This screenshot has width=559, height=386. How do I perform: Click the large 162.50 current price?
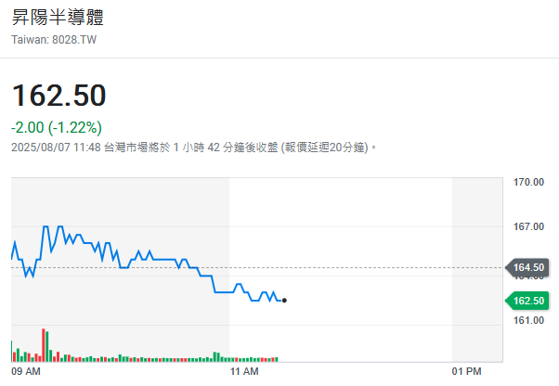click(59, 96)
